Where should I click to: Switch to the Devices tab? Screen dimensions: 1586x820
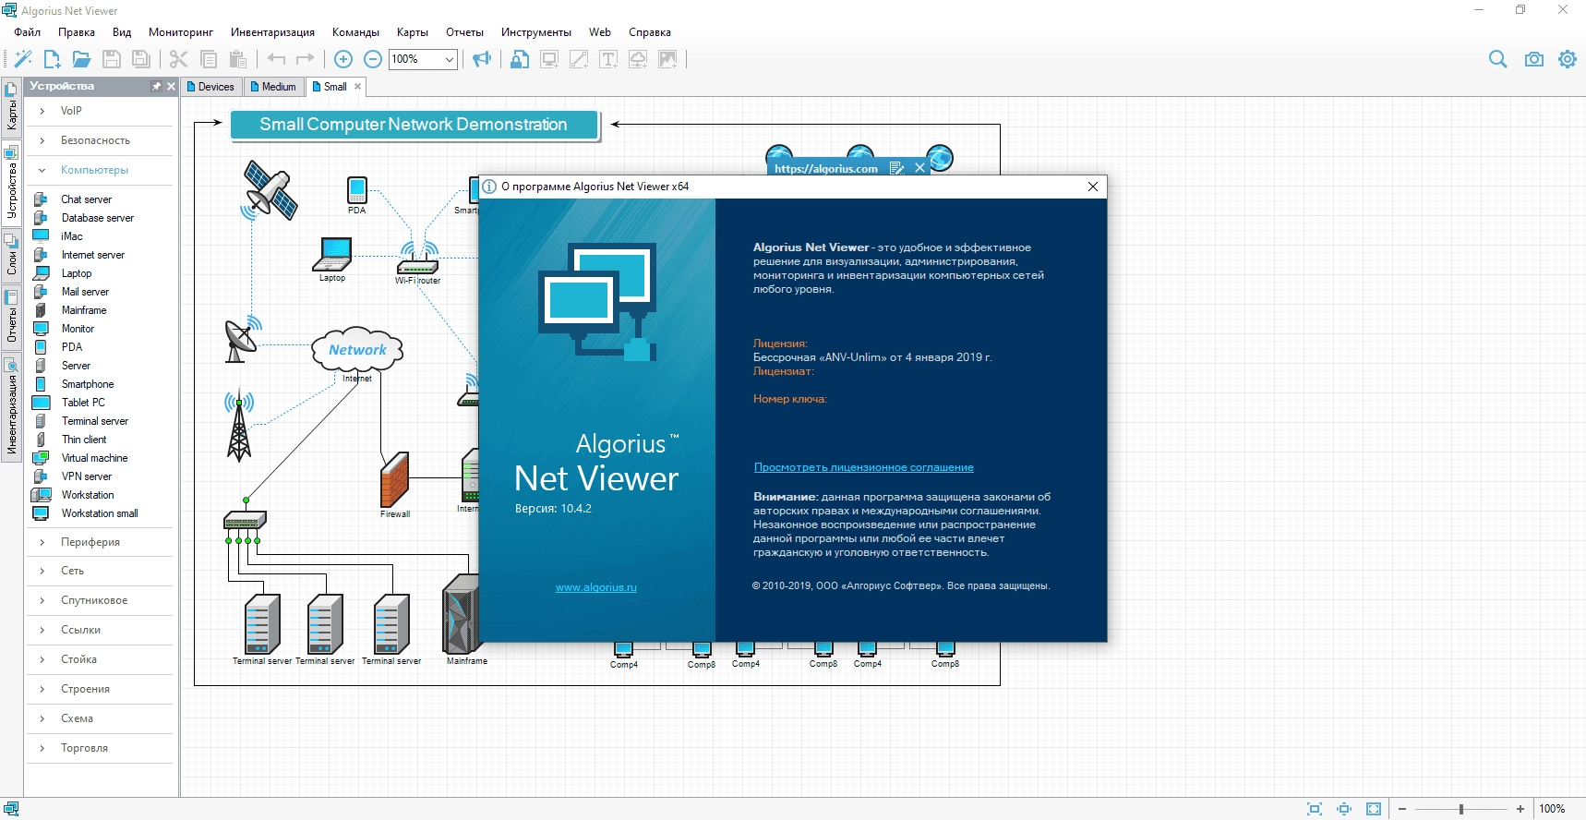211,87
